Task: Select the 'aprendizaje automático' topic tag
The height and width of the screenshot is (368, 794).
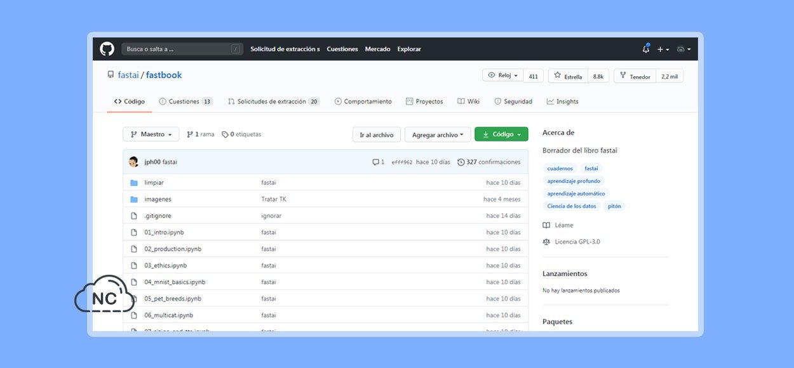Action: 576,194
